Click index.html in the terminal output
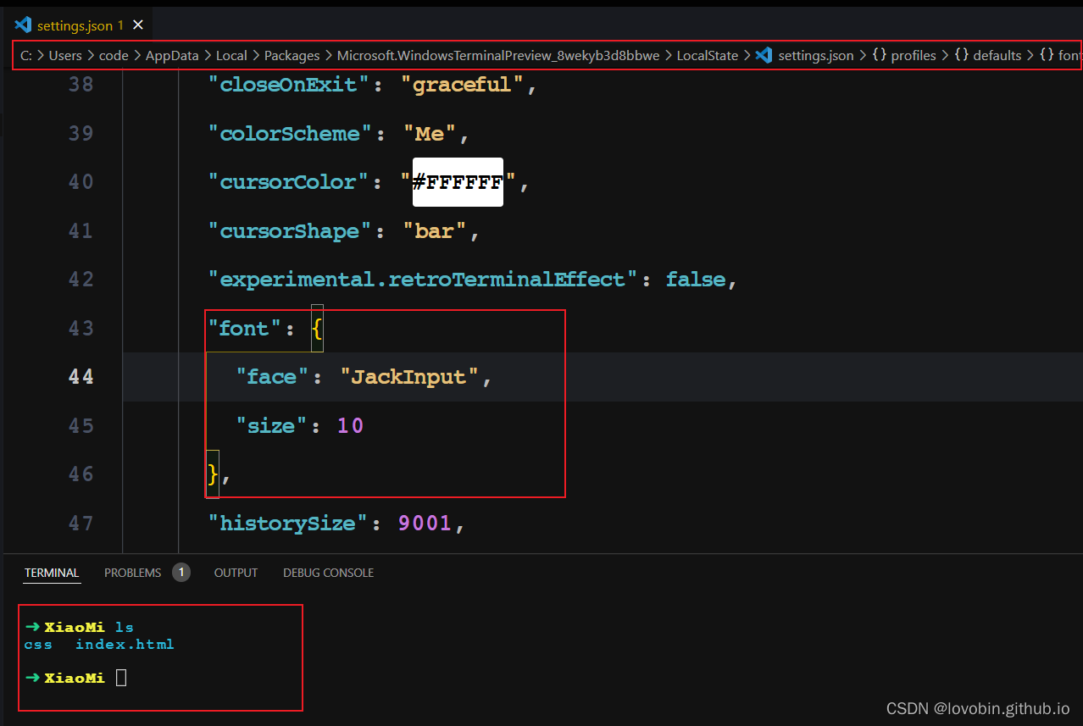This screenshot has height=726, width=1083. coord(125,645)
